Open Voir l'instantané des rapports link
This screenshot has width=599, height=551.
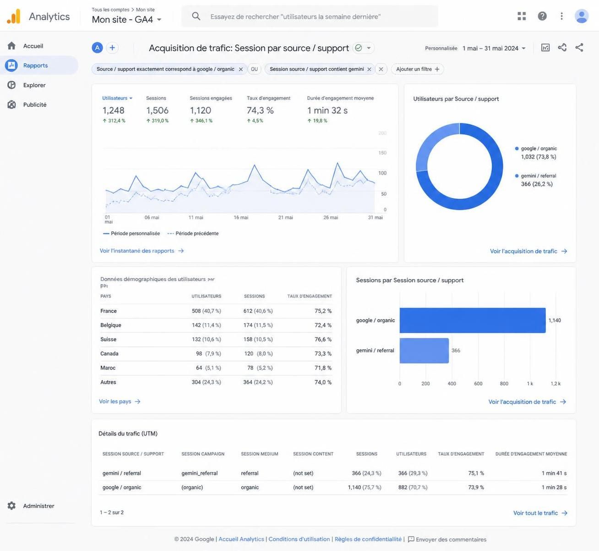pyautogui.click(x=142, y=251)
